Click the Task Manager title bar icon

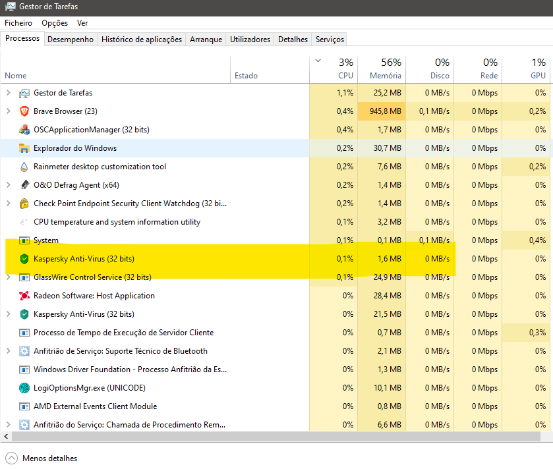pos(11,7)
